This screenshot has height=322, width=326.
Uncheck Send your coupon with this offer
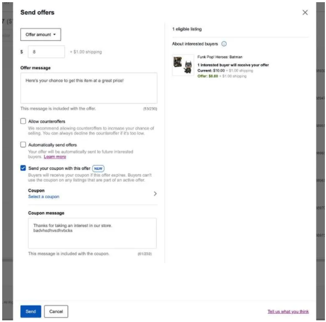pyautogui.click(x=23, y=168)
